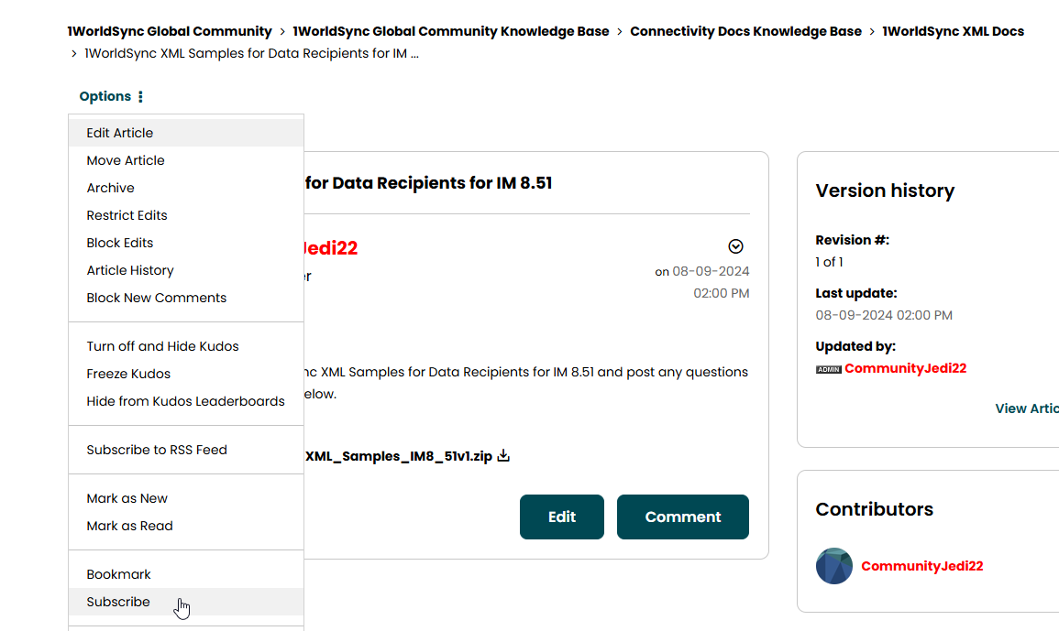
Task: Mark the article as New
Action: [x=127, y=497]
